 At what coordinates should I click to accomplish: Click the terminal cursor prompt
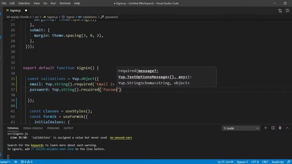click(x=8, y=157)
